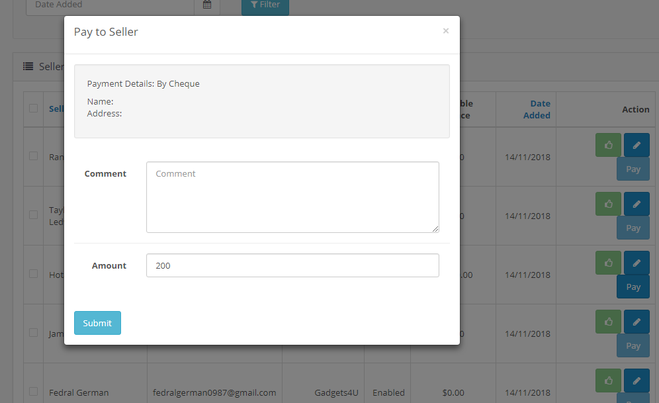Tick the checkbox in the first seller row

click(34, 156)
